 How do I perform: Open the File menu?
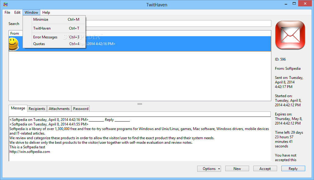[x=7, y=12]
